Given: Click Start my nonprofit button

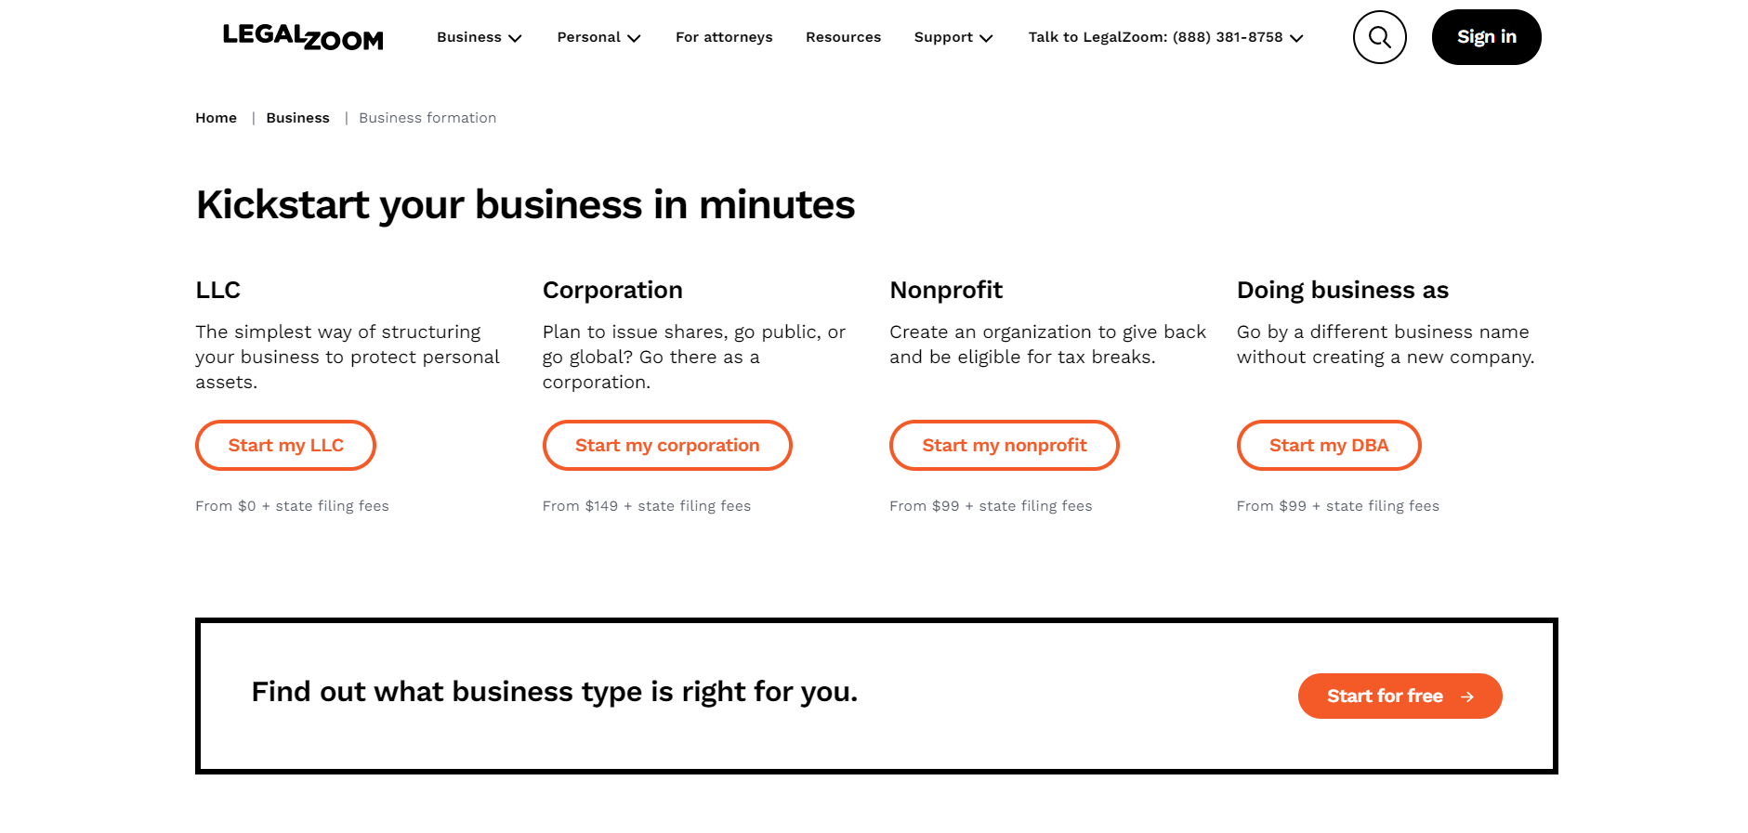Looking at the screenshot, I should pyautogui.click(x=1005, y=446).
